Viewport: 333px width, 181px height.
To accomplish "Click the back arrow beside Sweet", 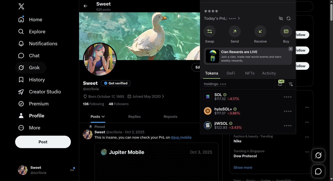I will coord(85,6).
